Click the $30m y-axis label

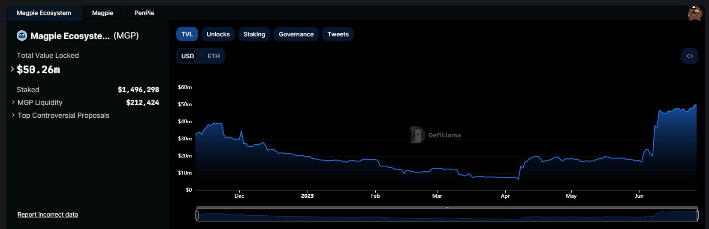pos(185,138)
